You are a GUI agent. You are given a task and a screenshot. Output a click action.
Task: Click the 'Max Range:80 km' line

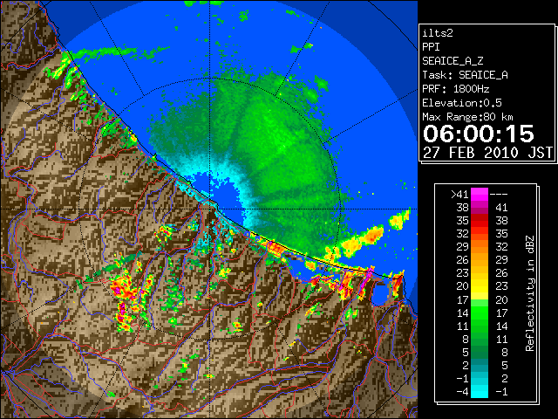[467, 117]
